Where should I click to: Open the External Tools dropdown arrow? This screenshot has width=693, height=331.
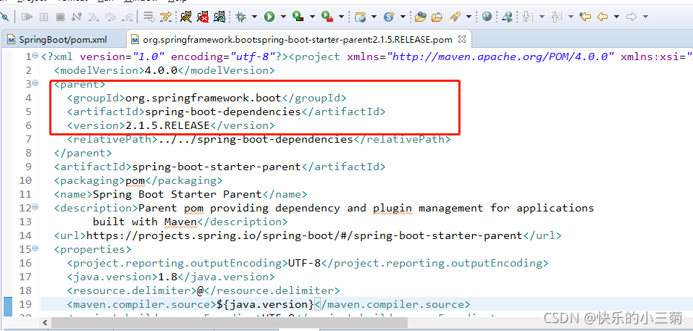[341, 17]
